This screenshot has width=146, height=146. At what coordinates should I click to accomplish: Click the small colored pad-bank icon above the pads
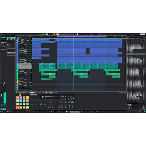pyautogui.click(x=20, y=95)
